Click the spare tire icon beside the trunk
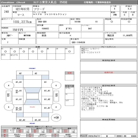The height and width of the screenshot is (138, 138). click(56, 118)
